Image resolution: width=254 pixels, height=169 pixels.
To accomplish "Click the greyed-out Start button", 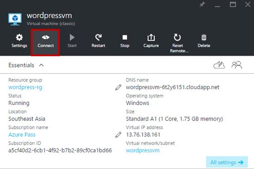I will coord(72,41).
